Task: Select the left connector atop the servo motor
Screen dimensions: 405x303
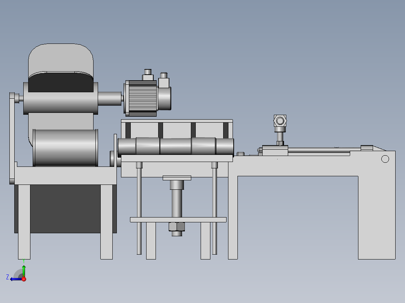Action: [x=148, y=75]
